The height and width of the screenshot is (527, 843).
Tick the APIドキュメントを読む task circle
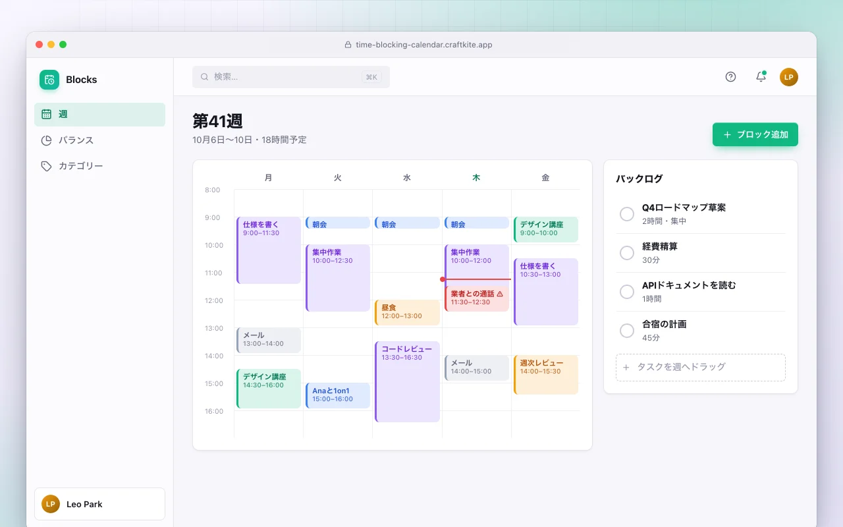627,292
